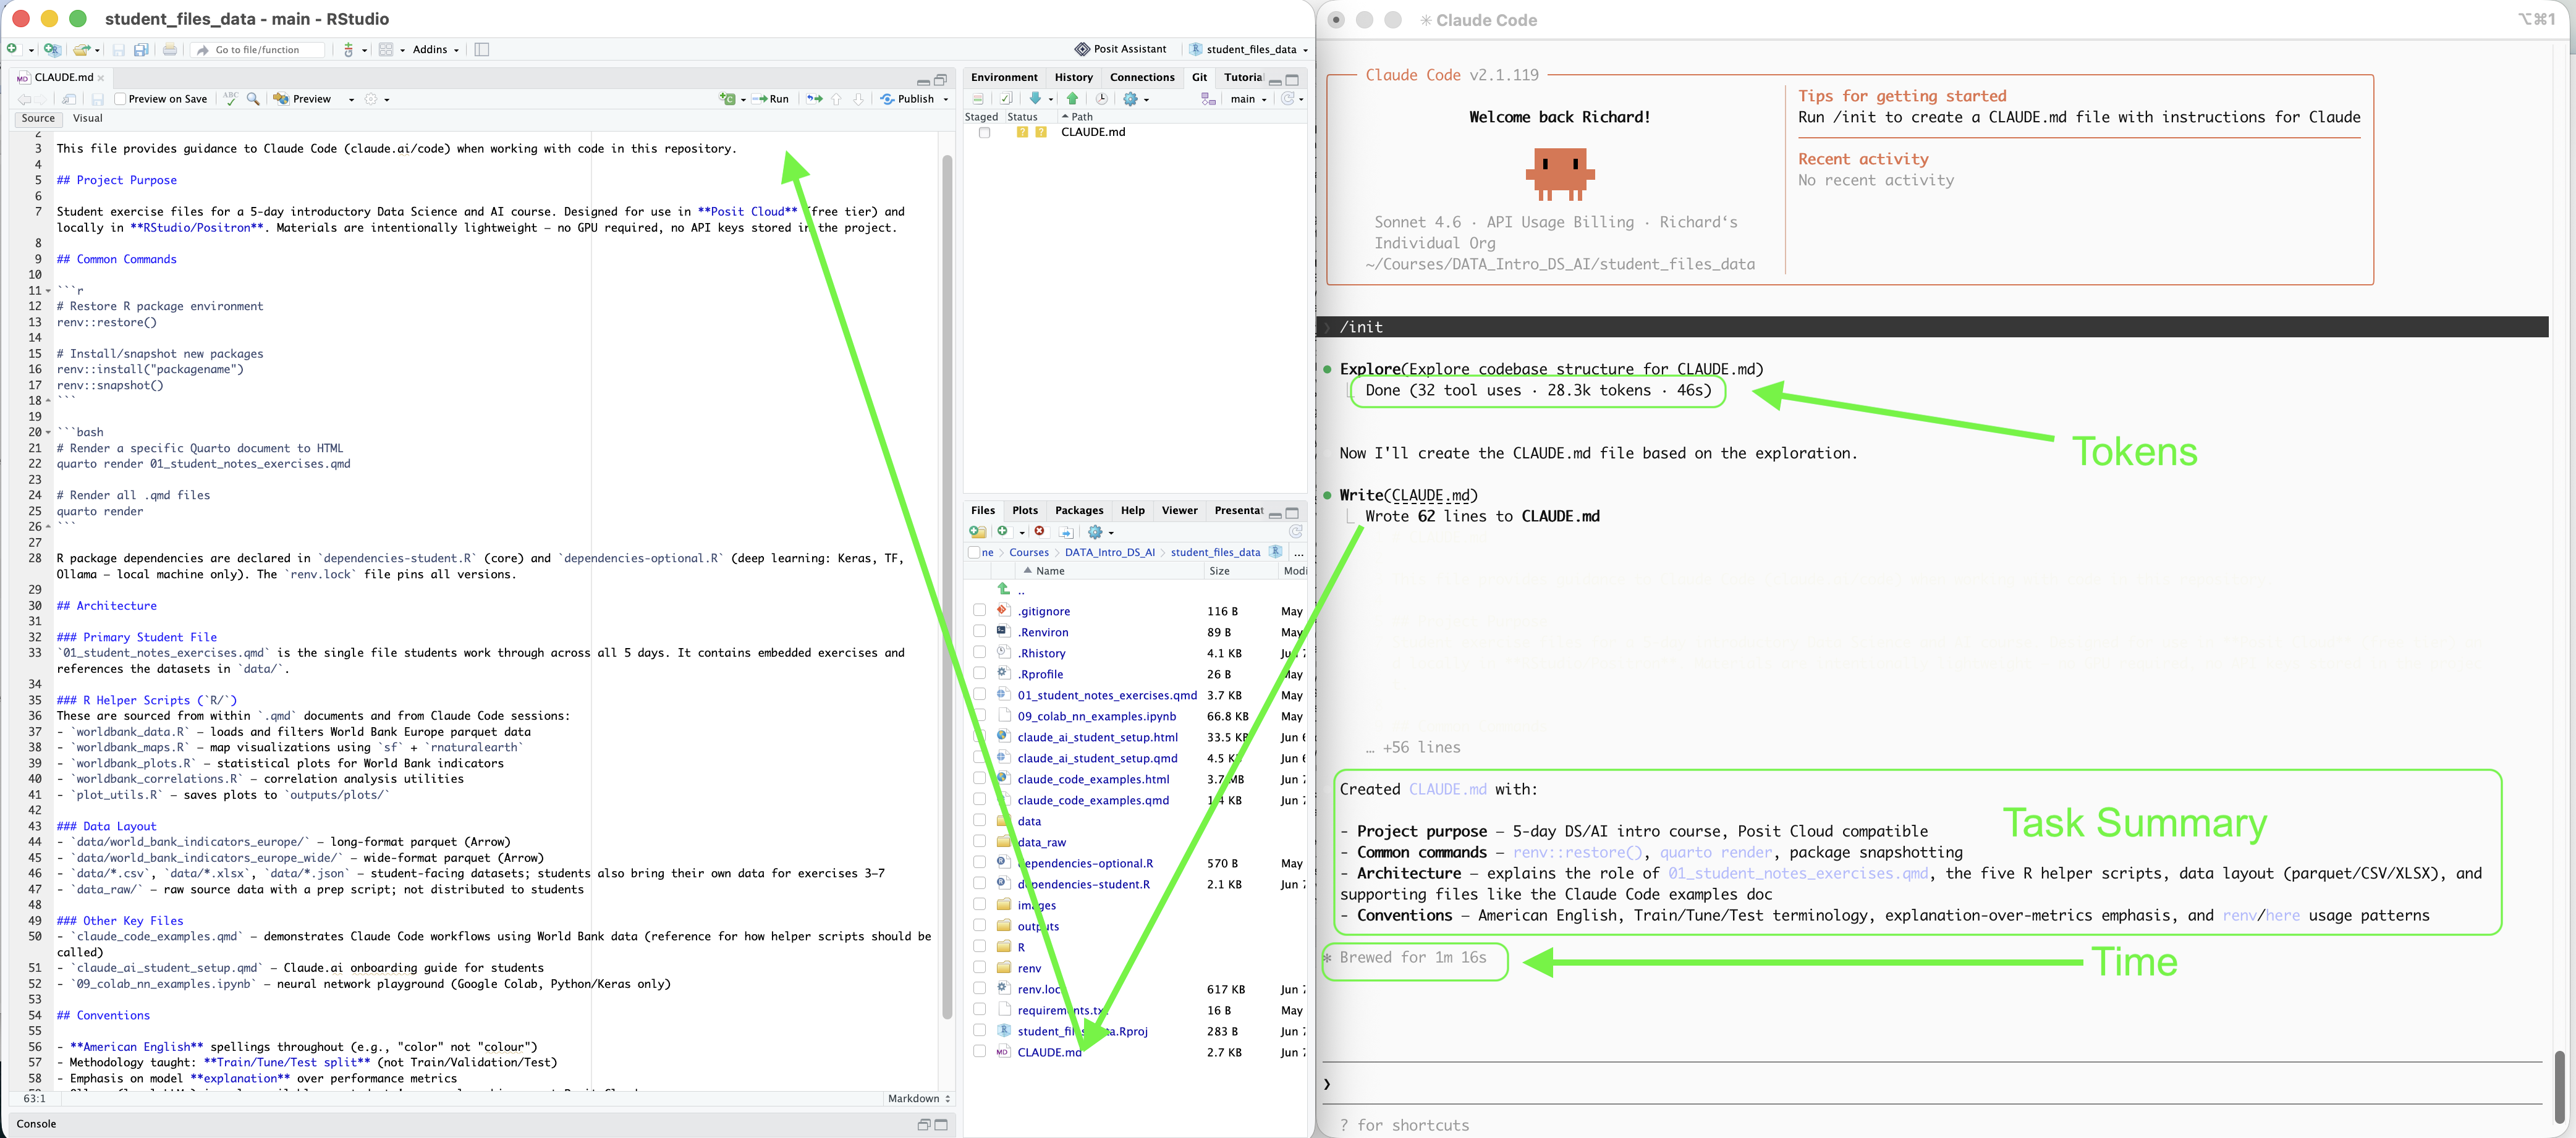Switch to the Environment tab
The width and height of the screenshot is (2576, 1138).
coord(1004,77)
